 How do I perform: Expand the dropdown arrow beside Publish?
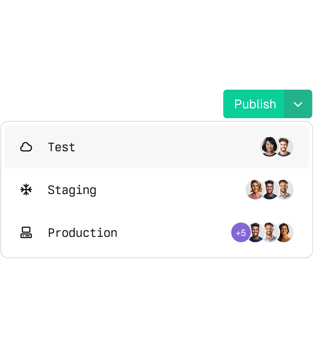(298, 104)
